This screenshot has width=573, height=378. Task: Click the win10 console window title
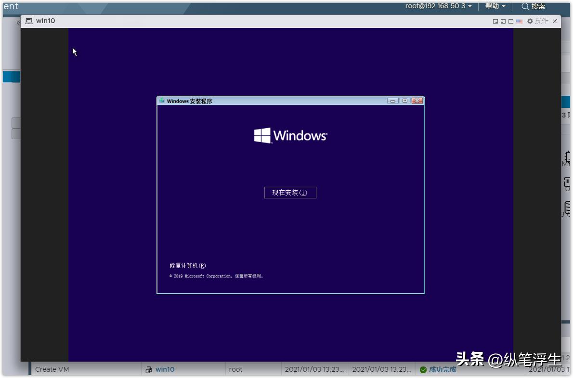tap(47, 21)
